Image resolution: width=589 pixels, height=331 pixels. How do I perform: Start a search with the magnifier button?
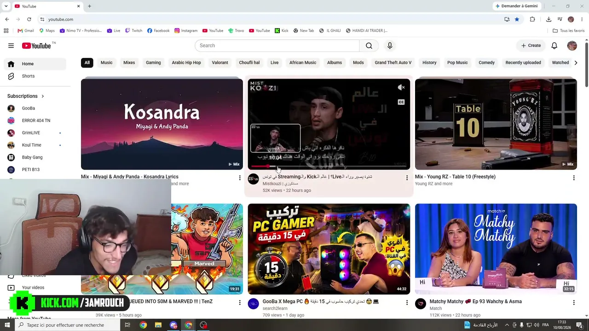click(369, 46)
